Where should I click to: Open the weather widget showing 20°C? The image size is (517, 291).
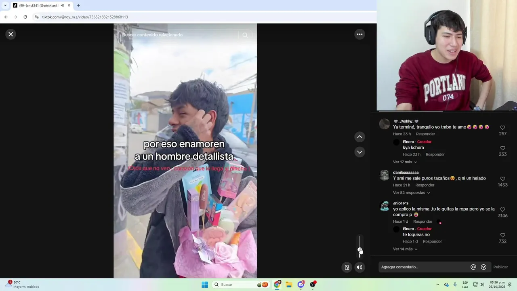pos(23,285)
